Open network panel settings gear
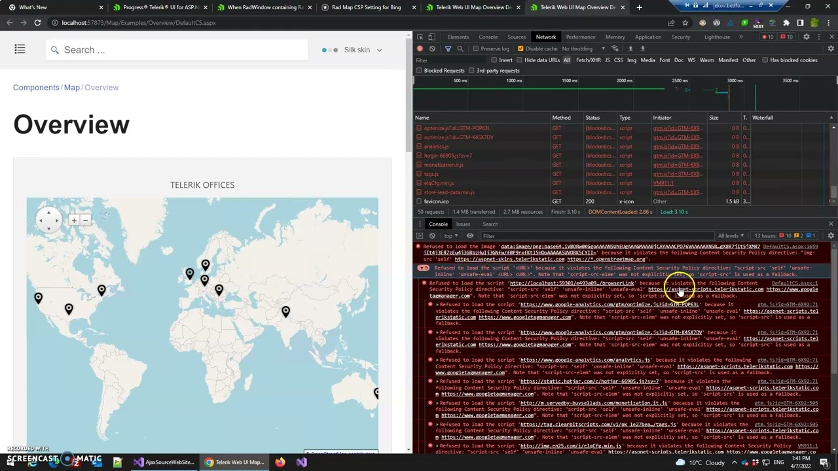 click(x=831, y=49)
